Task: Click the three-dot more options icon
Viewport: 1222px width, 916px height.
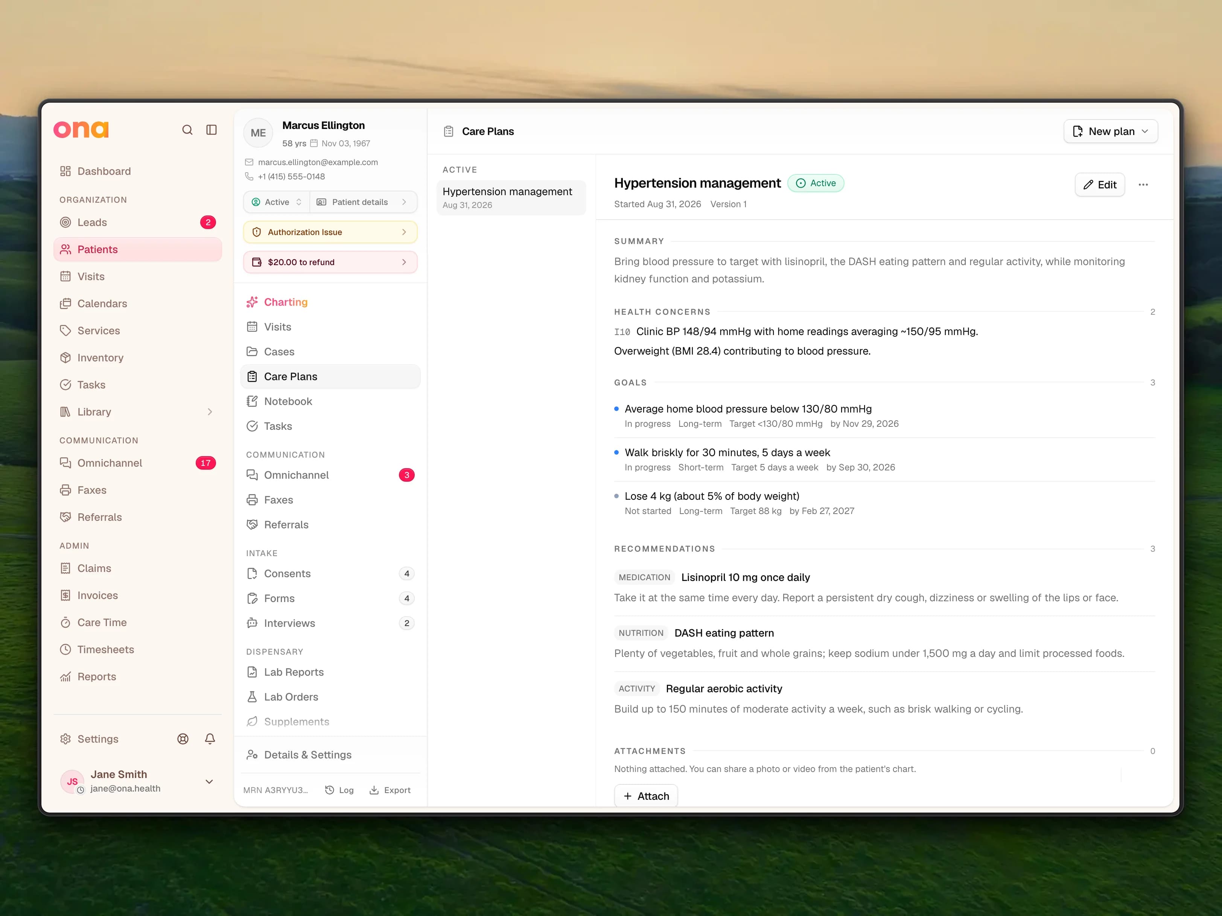Action: pos(1144,185)
